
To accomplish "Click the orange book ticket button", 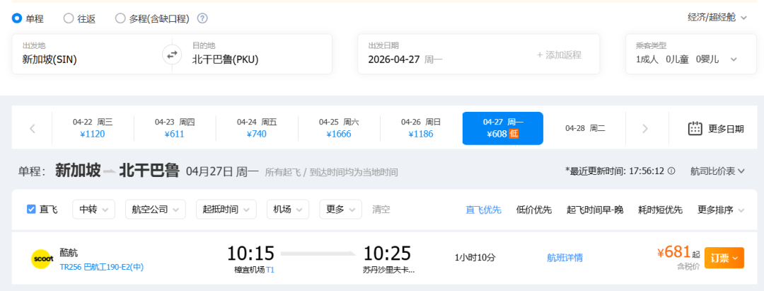I will (724, 258).
